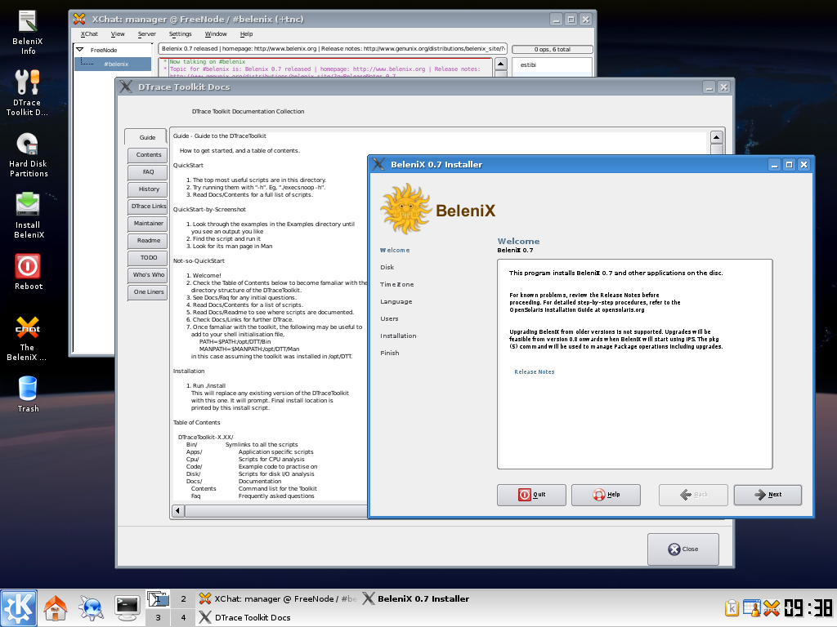Select Language step in installer sidebar
Viewport: 837px width, 627px height.
(x=396, y=301)
